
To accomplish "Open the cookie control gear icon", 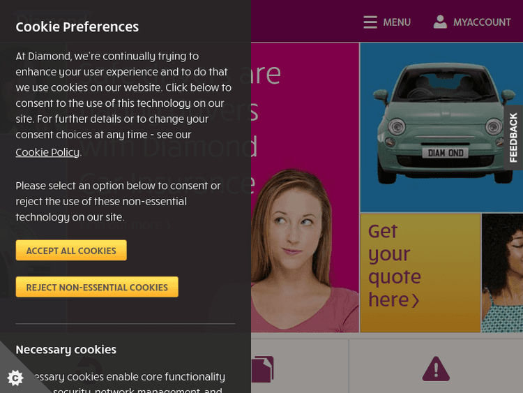I will tap(15, 378).
